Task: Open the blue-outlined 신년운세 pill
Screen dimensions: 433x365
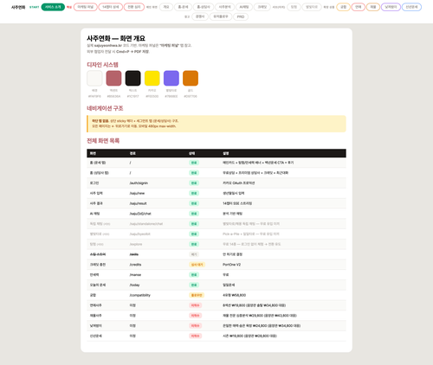Action: pos(411,7)
